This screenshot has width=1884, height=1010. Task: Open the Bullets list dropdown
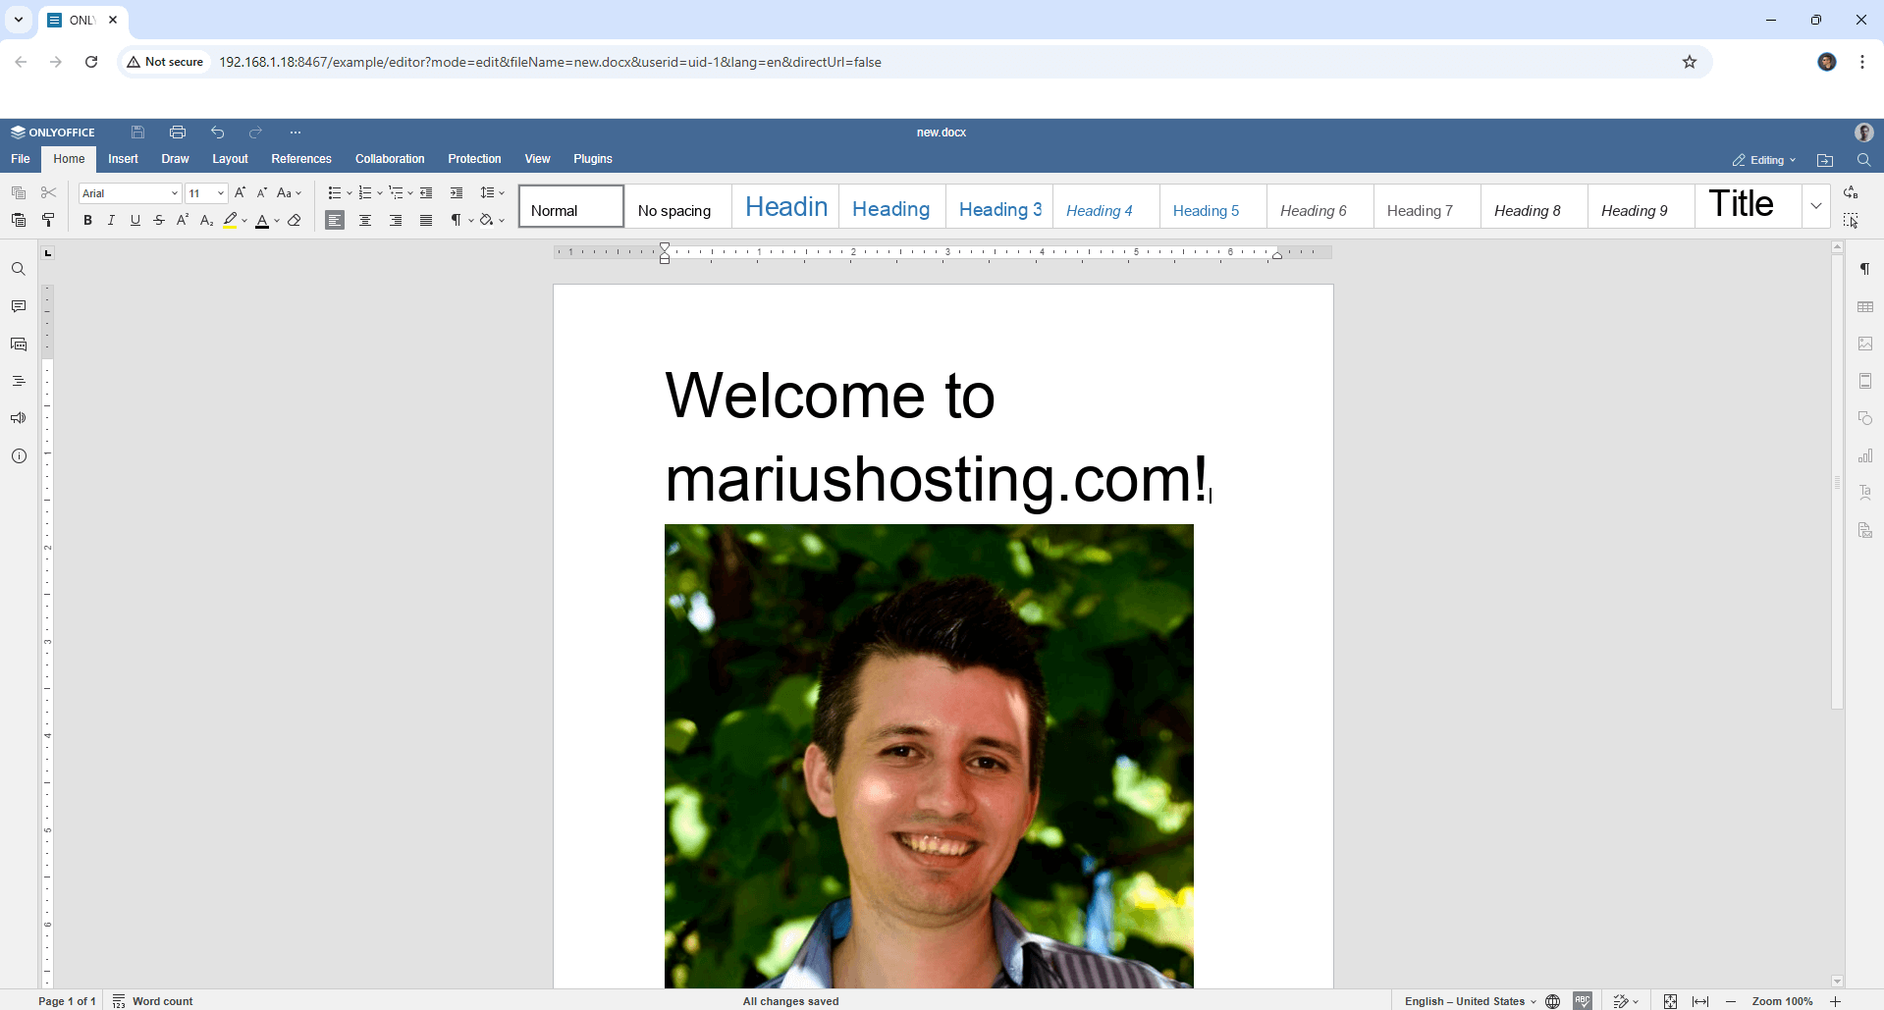(349, 193)
